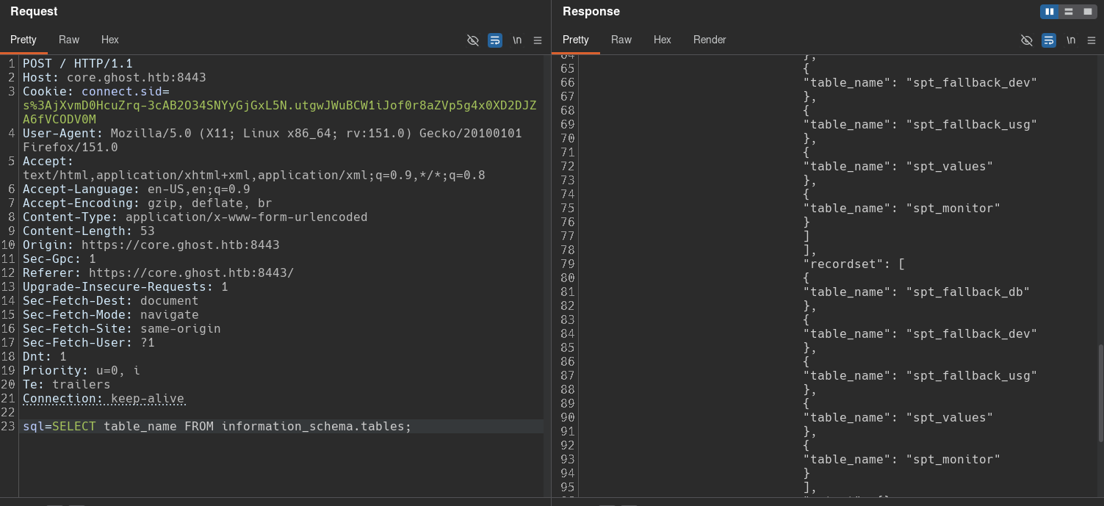Click the 'Sec-Fetch-Dest: document' header
This screenshot has width=1104, height=506.
click(x=111, y=300)
